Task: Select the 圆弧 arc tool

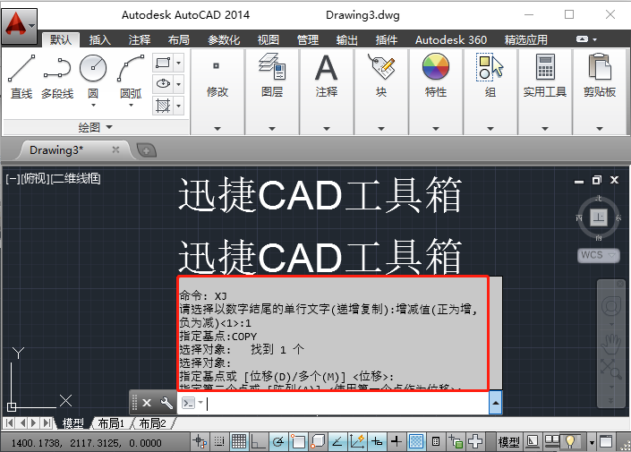Action: [132, 76]
